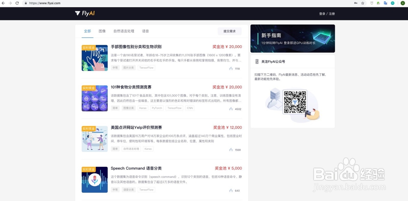Click 中等 tag on hand image card
Image resolution: width=408 pixels, height=201 pixels.
[x=115, y=68]
